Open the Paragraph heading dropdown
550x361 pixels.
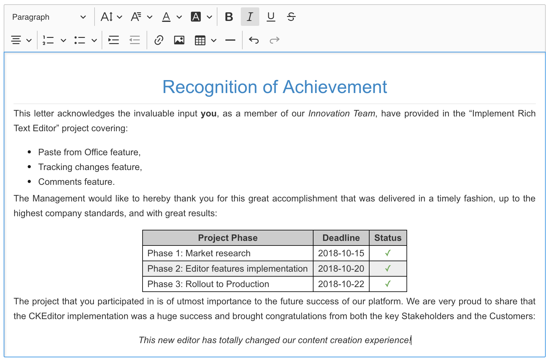tap(49, 17)
